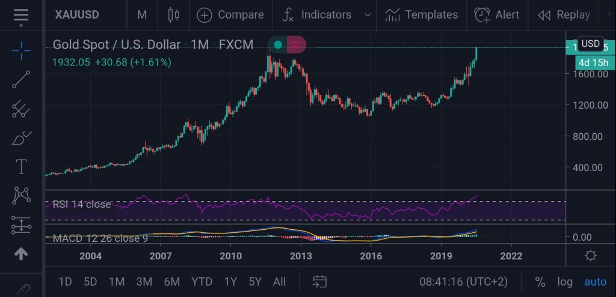Toggle percentage scale mode
The width and height of the screenshot is (616, 297).
pos(540,282)
